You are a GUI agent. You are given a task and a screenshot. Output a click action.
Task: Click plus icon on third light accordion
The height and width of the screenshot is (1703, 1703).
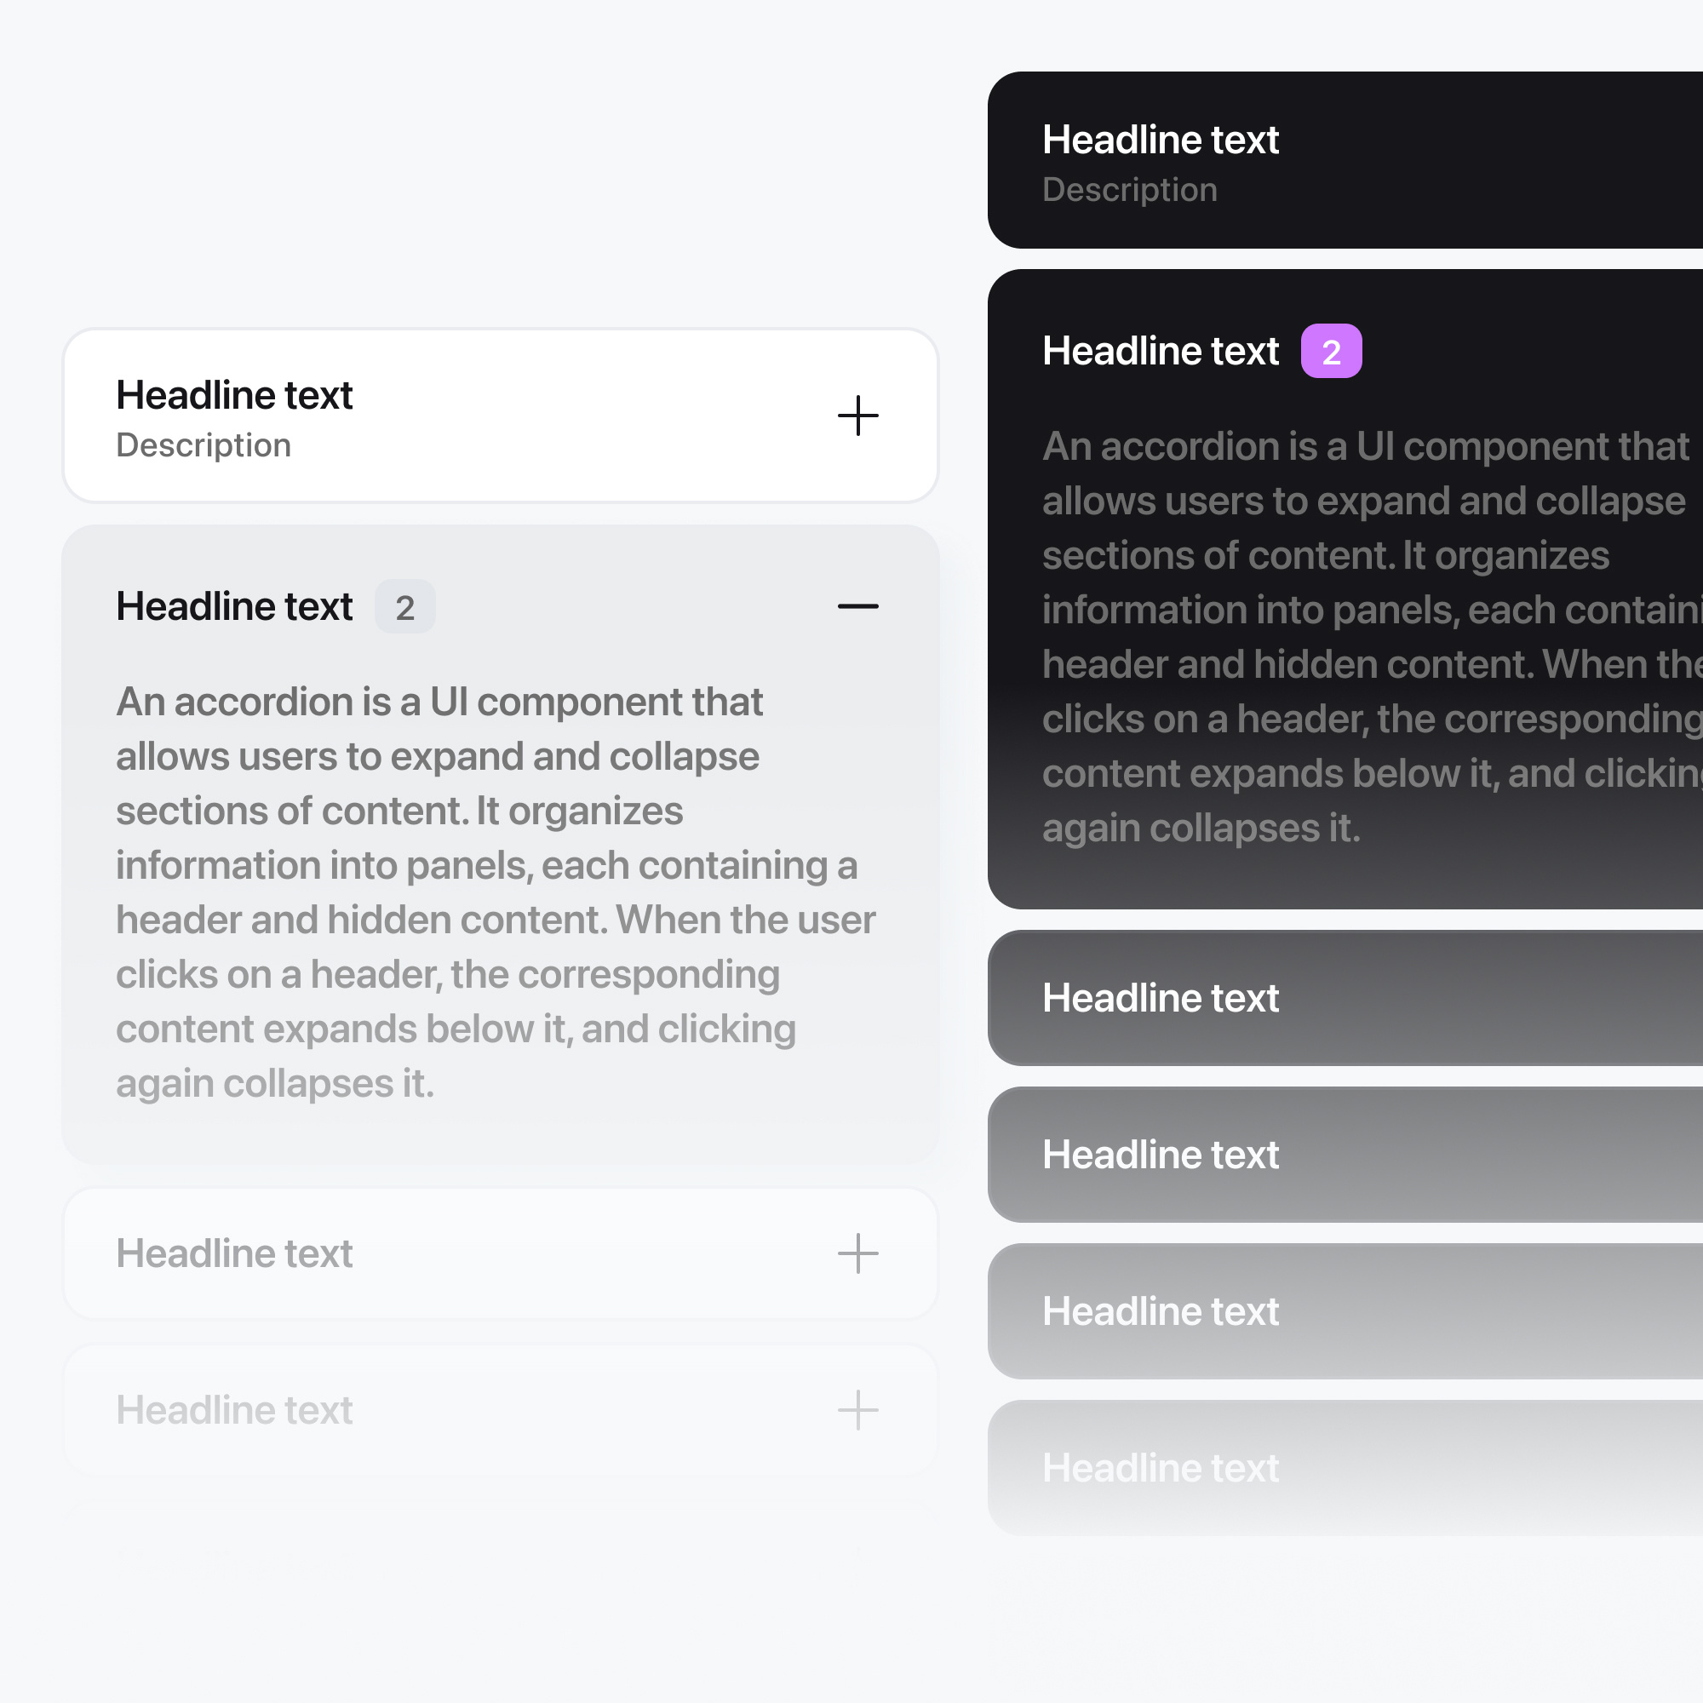click(x=857, y=1253)
